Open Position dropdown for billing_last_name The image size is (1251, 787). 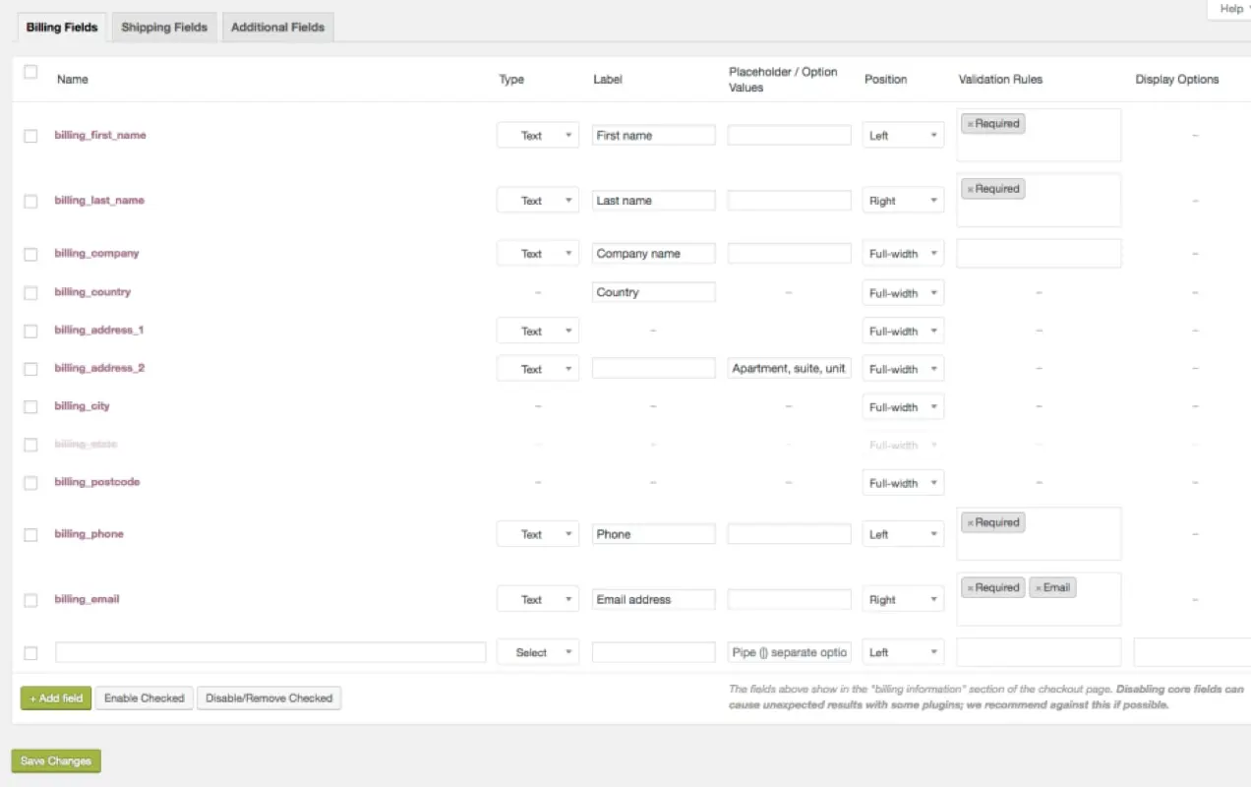pos(902,201)
